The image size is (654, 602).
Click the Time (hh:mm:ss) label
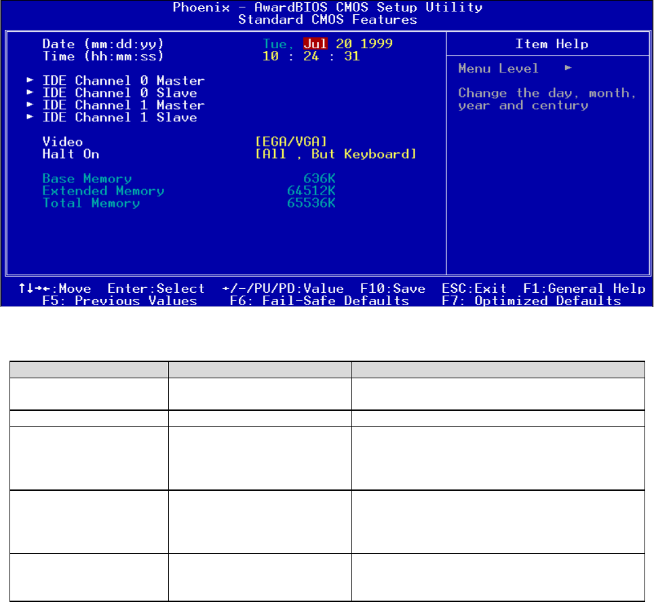103,56
